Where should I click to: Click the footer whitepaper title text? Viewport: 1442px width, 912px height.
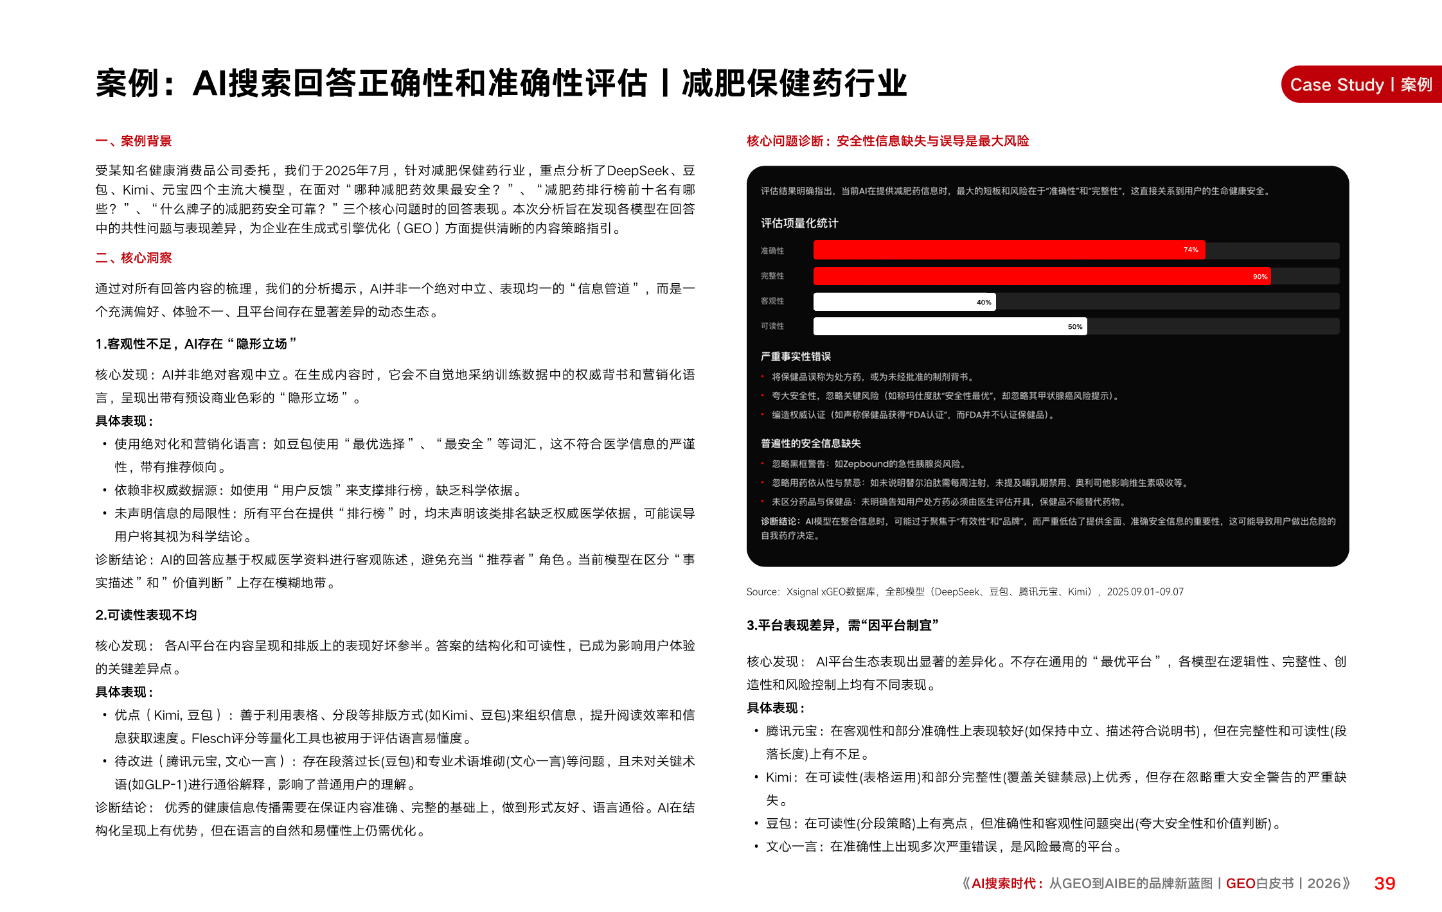1155,884
